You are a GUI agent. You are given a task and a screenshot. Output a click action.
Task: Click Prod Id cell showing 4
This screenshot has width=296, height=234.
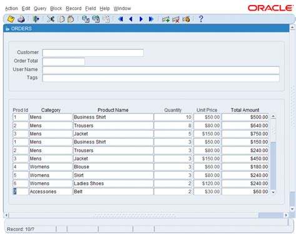point(20,167)
